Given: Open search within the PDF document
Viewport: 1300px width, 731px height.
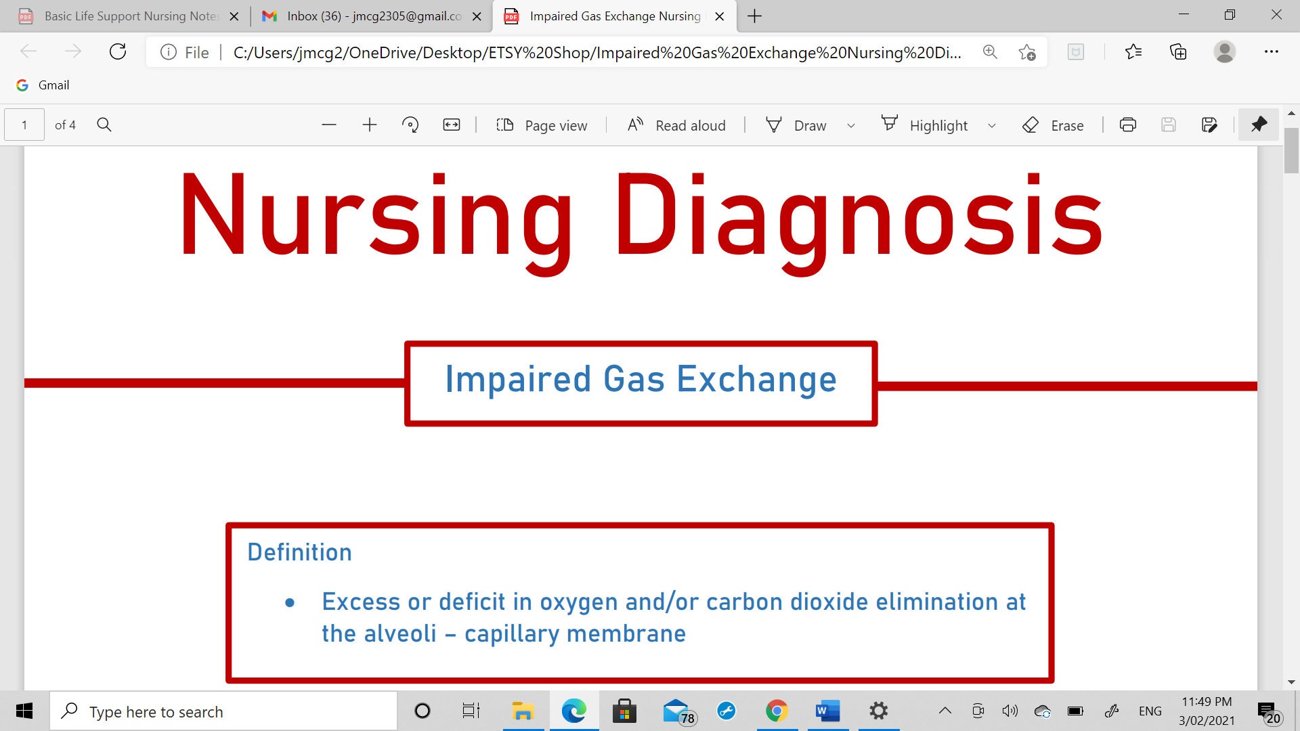Looking at the screenshot, I should click(104, 125).
